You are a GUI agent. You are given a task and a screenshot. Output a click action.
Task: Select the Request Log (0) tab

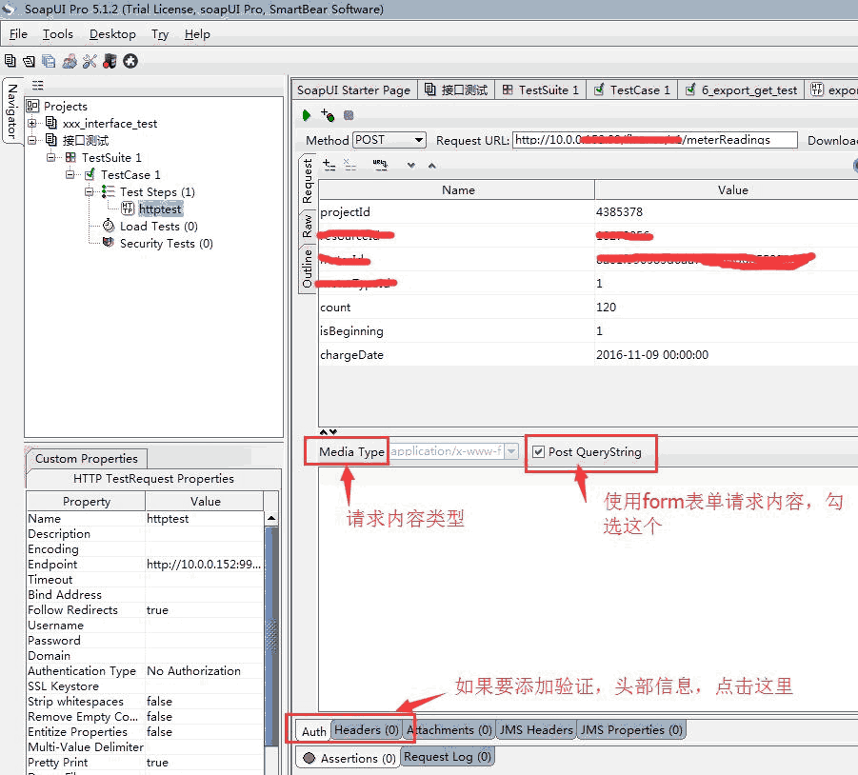(447, 757)
